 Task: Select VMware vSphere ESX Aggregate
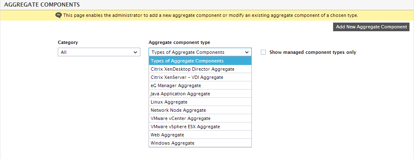click(200, 127)
